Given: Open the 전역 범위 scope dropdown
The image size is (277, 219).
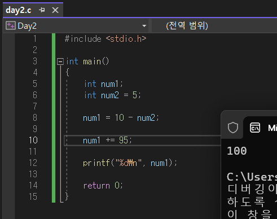Looking at the screenshot, I should (187, 26).
